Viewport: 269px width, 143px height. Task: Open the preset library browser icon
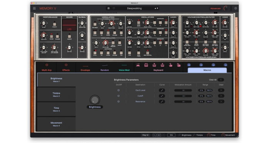(109, 8)
